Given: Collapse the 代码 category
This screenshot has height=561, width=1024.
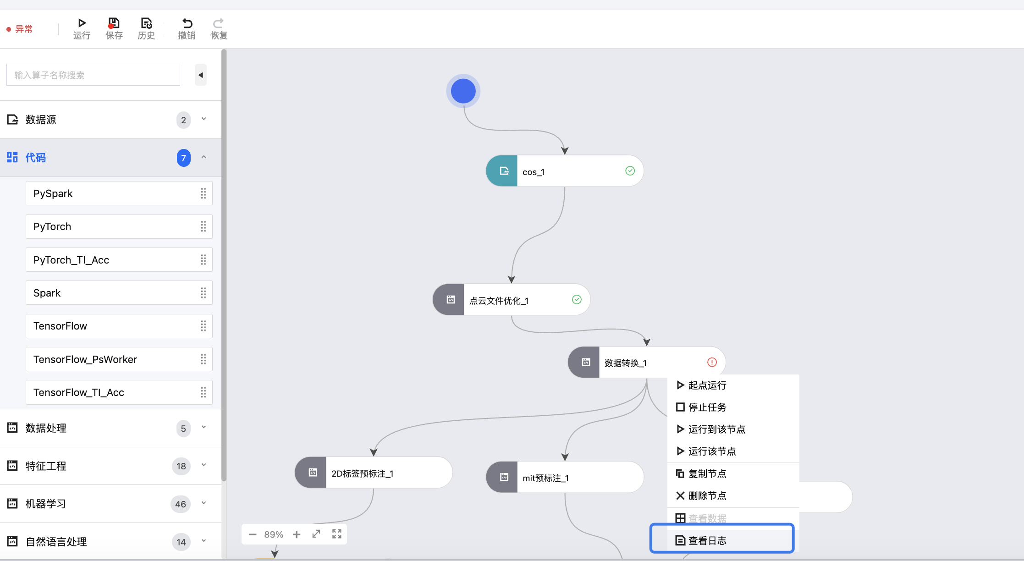Looking at the screenshot, I should [x=204, y=157].
